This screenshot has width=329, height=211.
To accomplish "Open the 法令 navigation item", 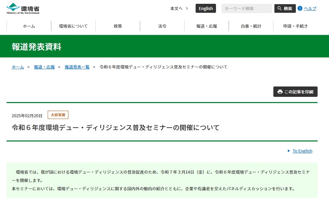I will [162, 26].
